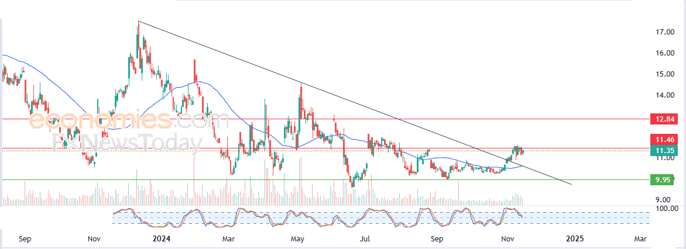Click the teal 11.35 current price label

pos(664,151)
